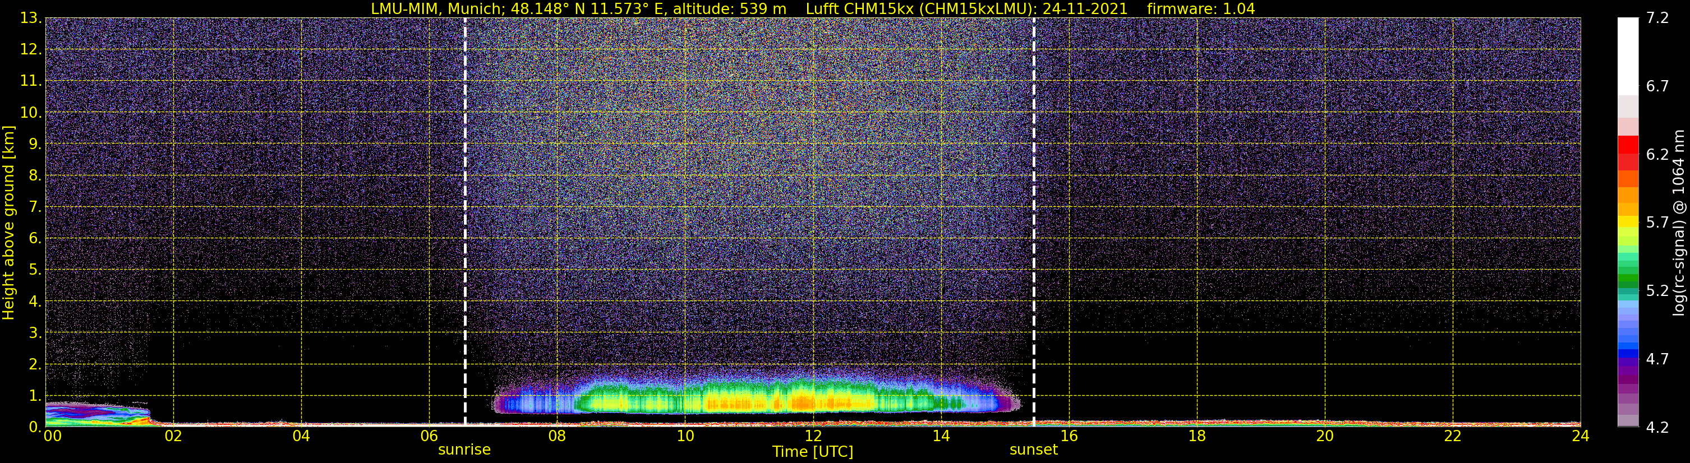The width and height of the screenshot is (1690, 463).
Task: Click the colorbar tick value '6.2'
Action: [1657, 154]
